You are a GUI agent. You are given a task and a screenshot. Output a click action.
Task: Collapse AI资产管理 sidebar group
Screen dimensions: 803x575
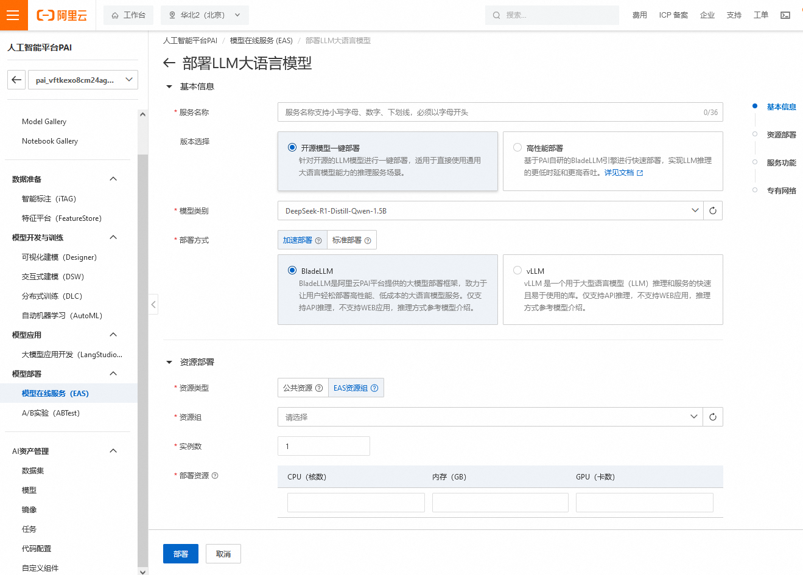[x=113, y=451]
